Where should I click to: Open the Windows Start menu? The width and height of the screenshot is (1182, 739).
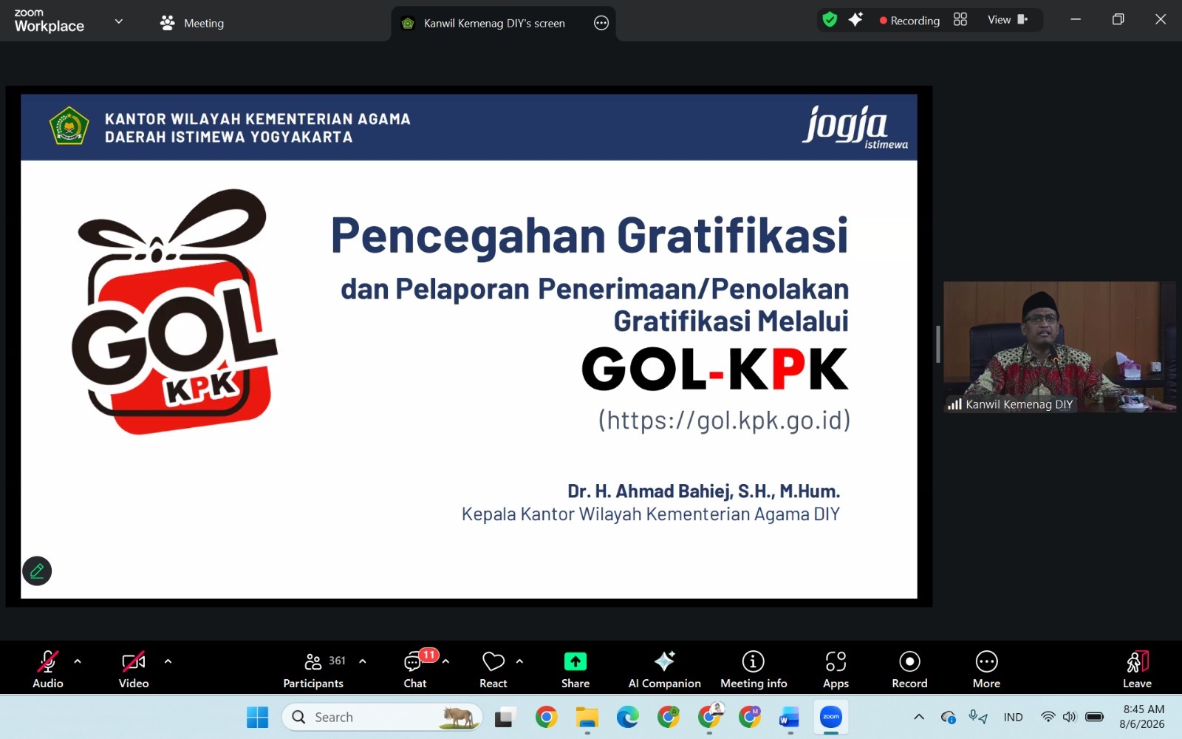[x=257, y=717]
